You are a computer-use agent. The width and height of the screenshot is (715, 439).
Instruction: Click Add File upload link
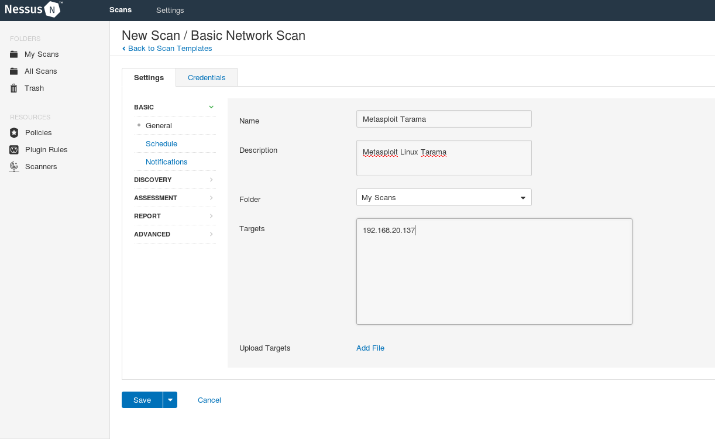click(x=370, y=348)
